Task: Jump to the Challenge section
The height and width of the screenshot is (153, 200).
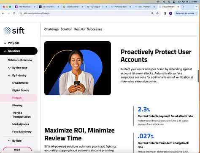Action: tap(51, 29)
